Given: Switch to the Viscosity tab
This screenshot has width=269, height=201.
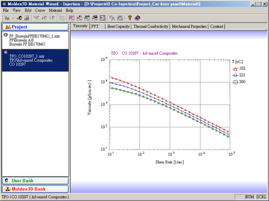Looking at the screenshot, I should coord(80,26).
